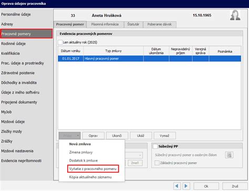Toggle Len aktuálny rok (2025) checkbox

60,42
